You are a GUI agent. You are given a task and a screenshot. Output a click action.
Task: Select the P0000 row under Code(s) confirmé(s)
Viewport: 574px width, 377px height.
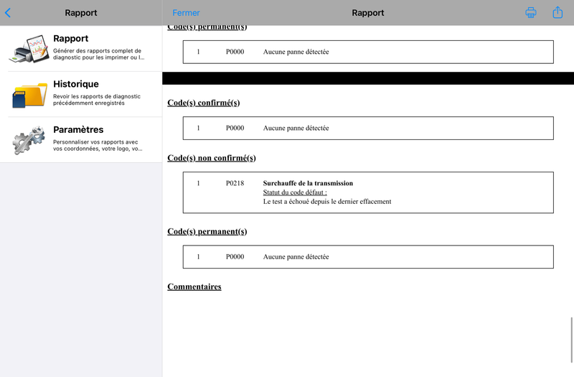tap(368, 129)
